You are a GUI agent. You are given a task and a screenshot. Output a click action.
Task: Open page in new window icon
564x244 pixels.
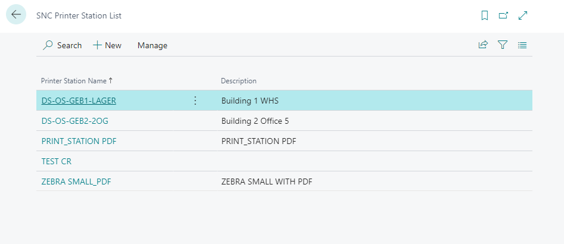tap(503, 15)
